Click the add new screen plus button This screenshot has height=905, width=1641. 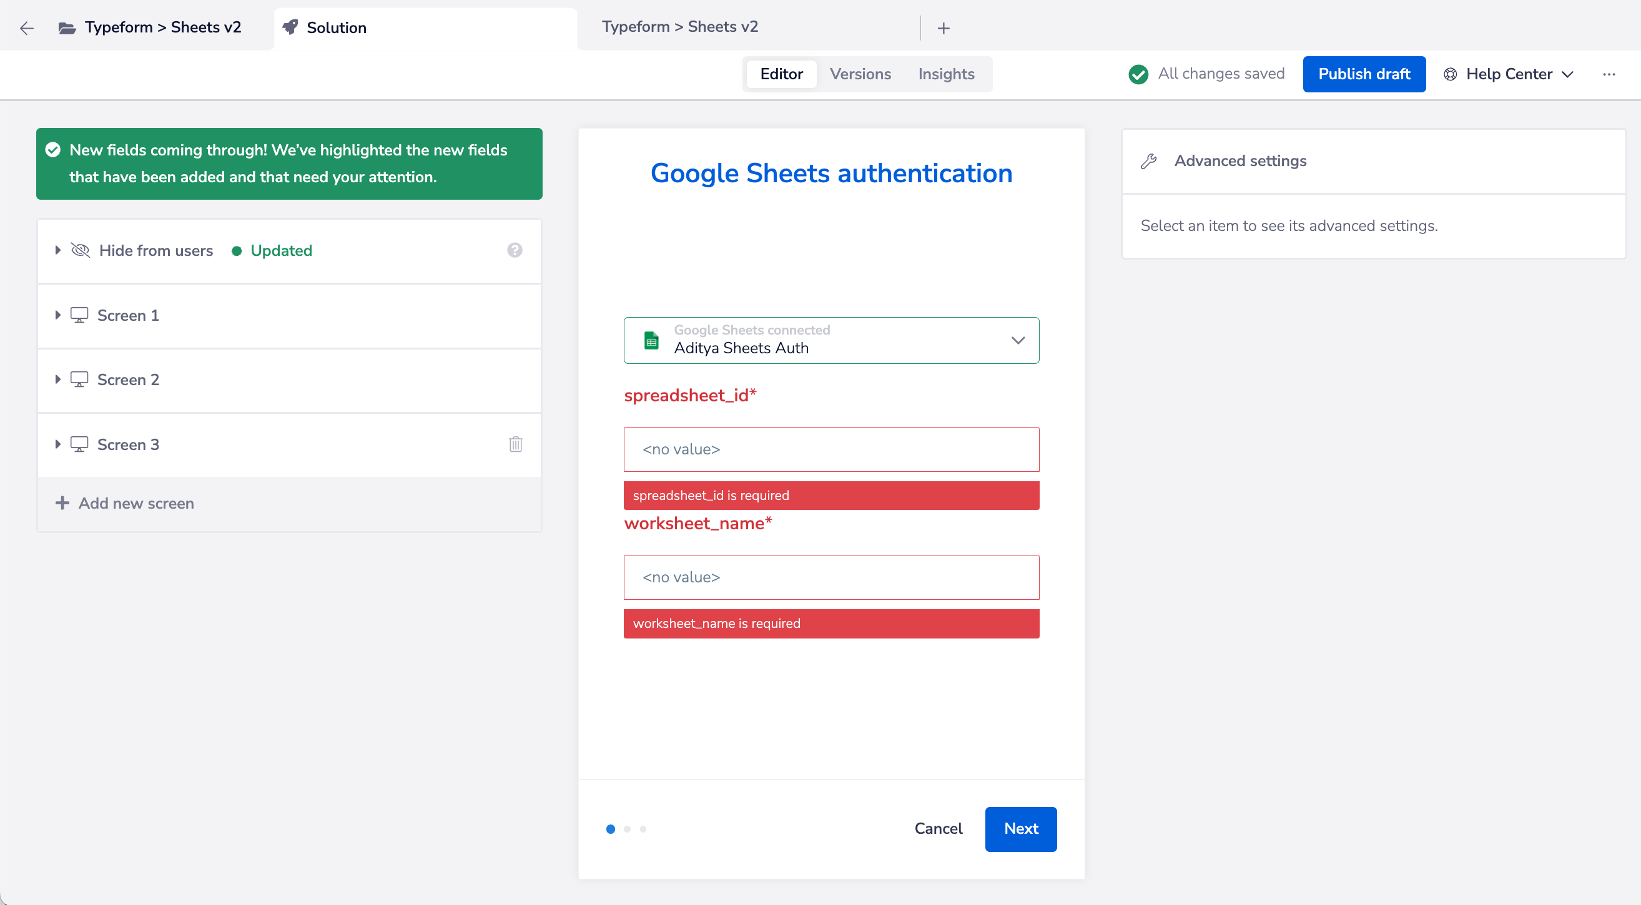point(61,502)
